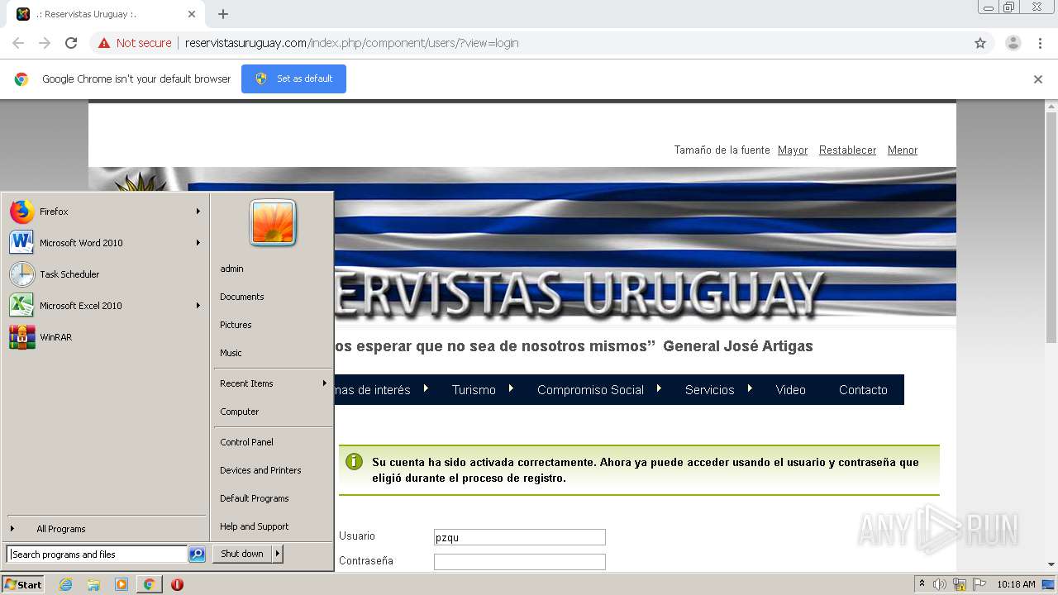This screenshot has height=595, width=1058.
Task: Open Control Panel
Action: coord(246,442)
